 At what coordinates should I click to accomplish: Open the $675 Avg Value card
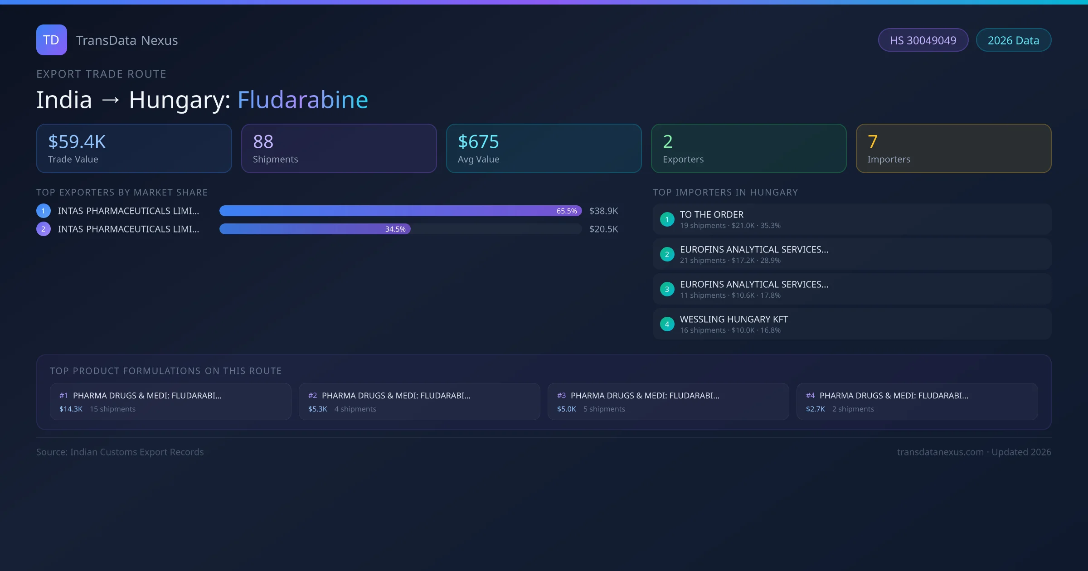(x=544, y=148)
